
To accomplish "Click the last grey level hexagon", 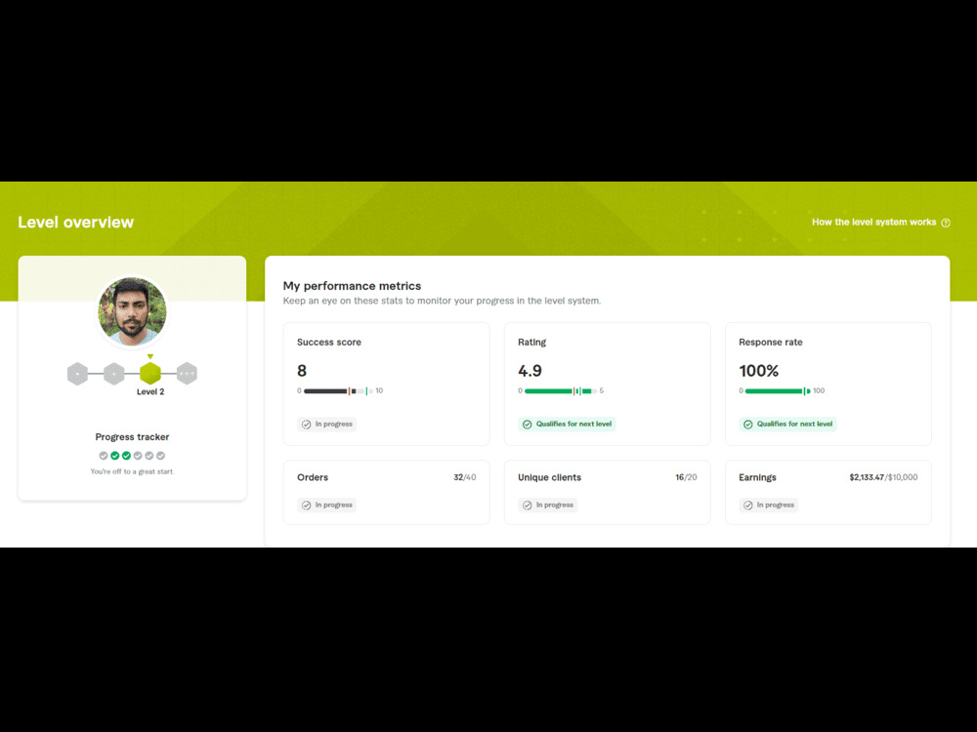I will click(187, 374).
